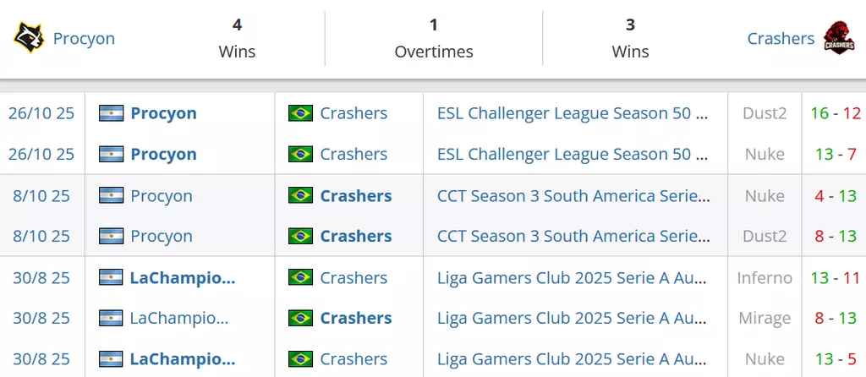Click Argentina flag in Nuke 4-13 row
The height and width of the screenshot is (377, 866).
112,195
